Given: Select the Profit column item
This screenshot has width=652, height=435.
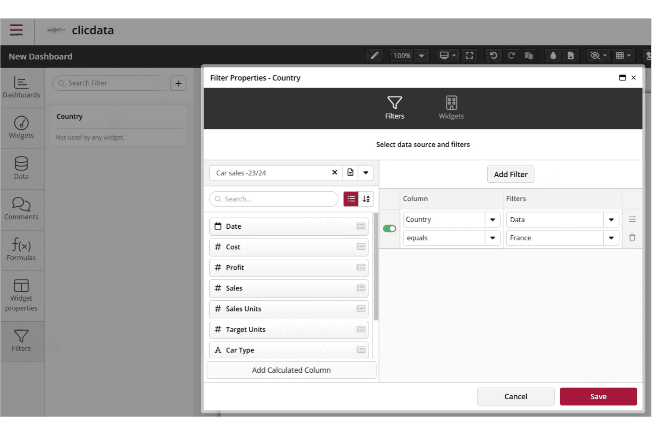Looking at the screenshot, I should tap(289, 268).
